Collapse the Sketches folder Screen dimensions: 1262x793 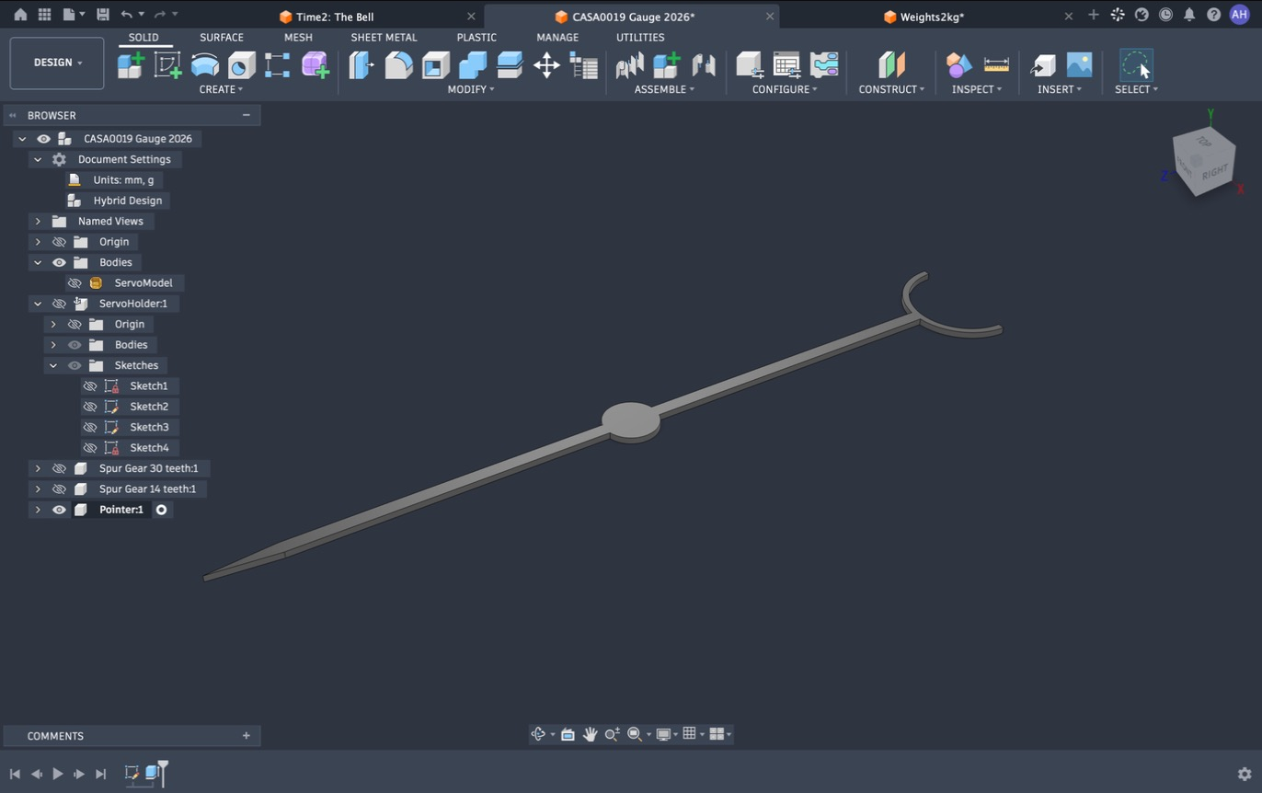[53, 366]
